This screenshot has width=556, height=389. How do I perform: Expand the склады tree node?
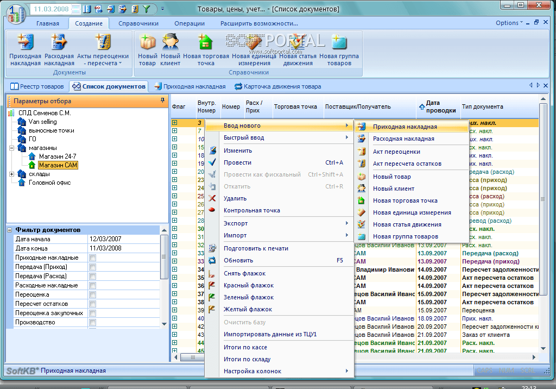(x=12, y=174)
